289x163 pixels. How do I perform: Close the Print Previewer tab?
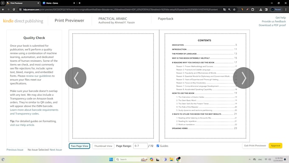coord(38,3)
